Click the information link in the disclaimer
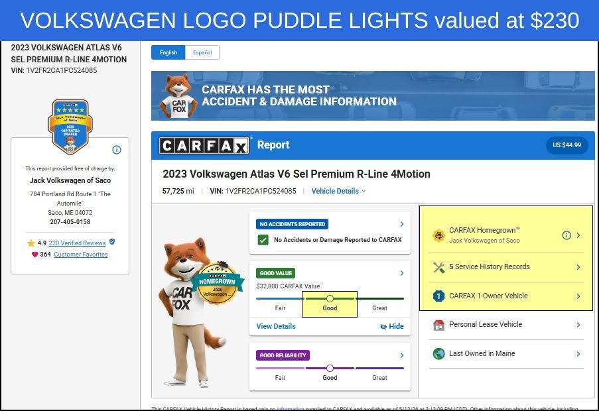The height and width of the screenshot is (411, 599). [x=291, y=408]
